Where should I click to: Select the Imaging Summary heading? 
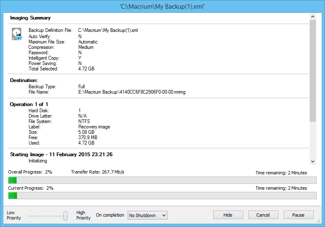pyautogui.click(x=30, y=18)
